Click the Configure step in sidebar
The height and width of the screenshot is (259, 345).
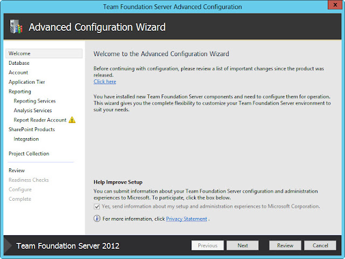pos(20,189)
